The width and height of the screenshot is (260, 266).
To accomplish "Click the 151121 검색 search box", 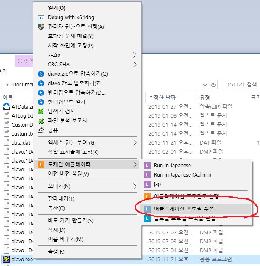I will coord(241,85).
